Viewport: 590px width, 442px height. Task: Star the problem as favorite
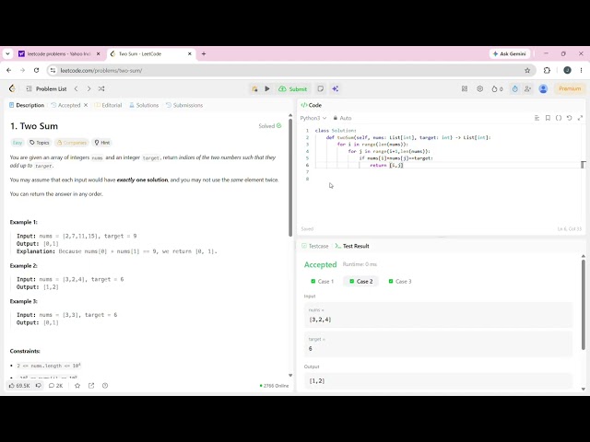pyautogui.click(x=77, y=386)
